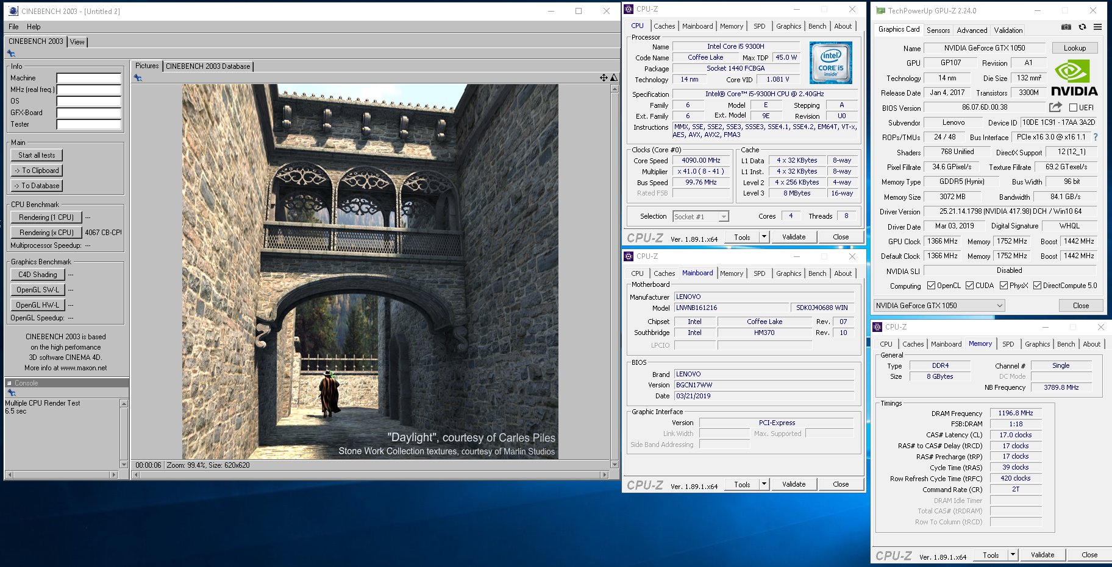Click the To Database button
The width and height of the screenshot is (1112, 567).
[37, 186]
